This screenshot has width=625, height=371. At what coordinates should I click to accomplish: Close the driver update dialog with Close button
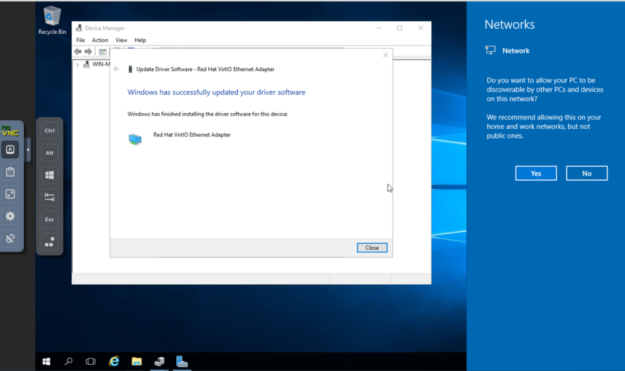click(372, 247)
